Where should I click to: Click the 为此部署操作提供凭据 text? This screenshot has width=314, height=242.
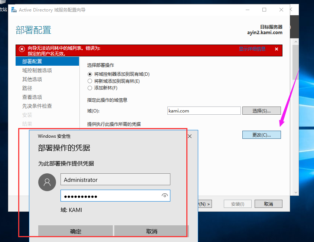[x=66, y=163]
